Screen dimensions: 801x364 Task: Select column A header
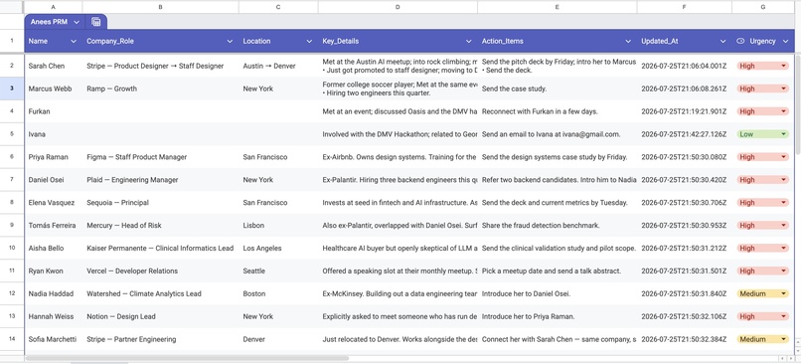click(53, 7)
